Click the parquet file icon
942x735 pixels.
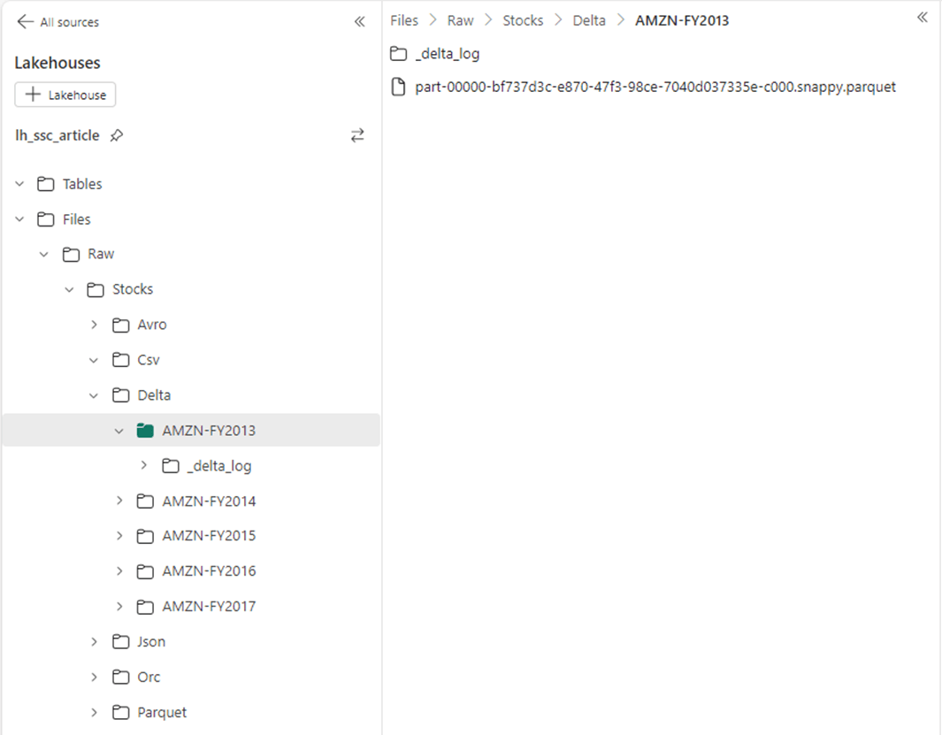[398, 88]
